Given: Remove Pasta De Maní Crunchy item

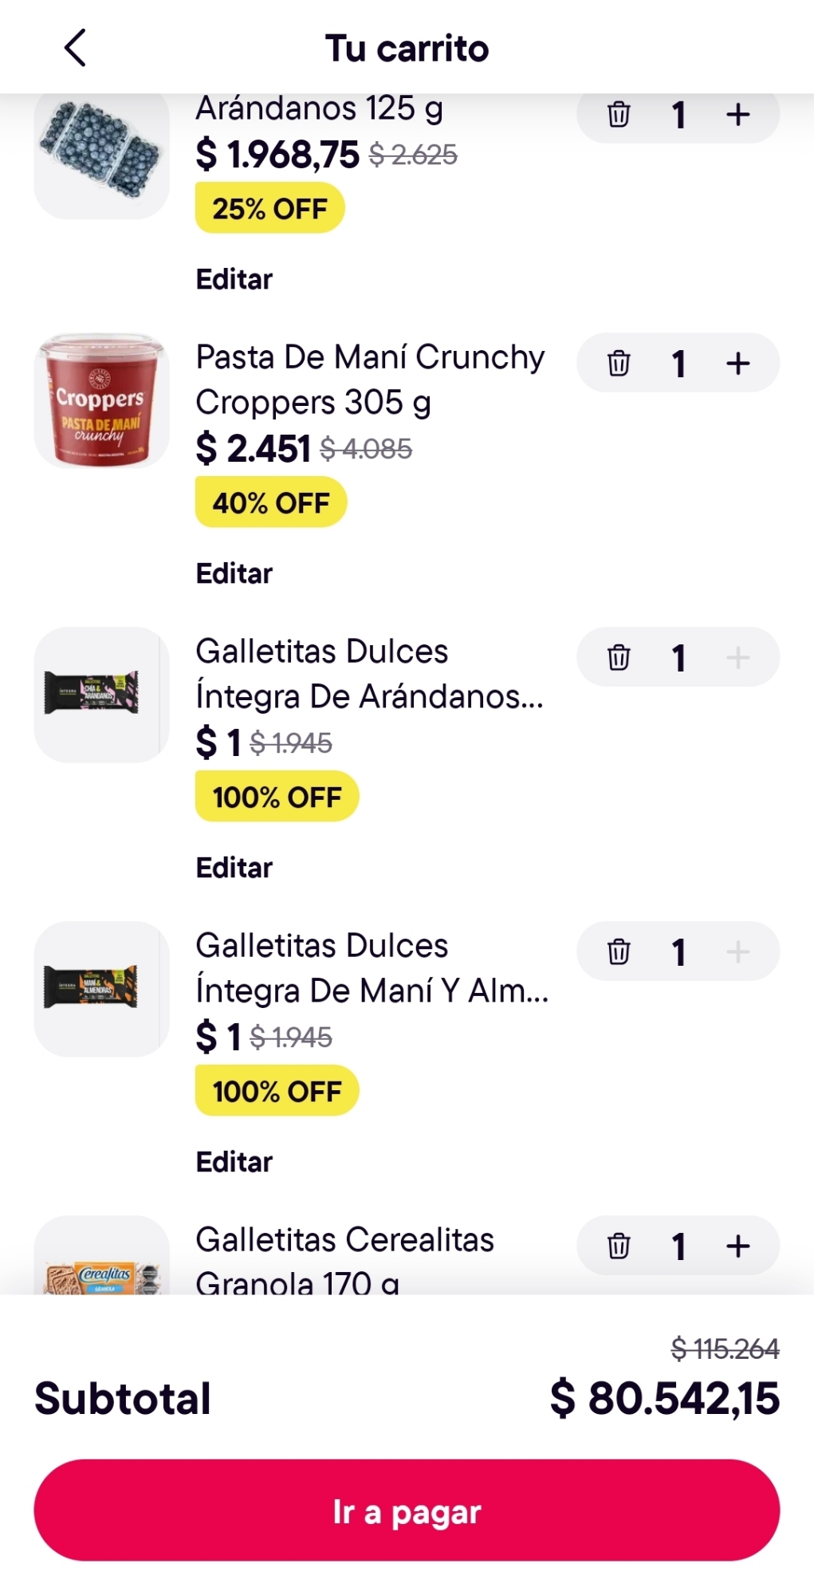Looking at the screenshot, I should 619,364.
